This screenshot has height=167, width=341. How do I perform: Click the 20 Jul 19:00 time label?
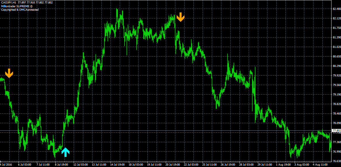pos(173,165)
